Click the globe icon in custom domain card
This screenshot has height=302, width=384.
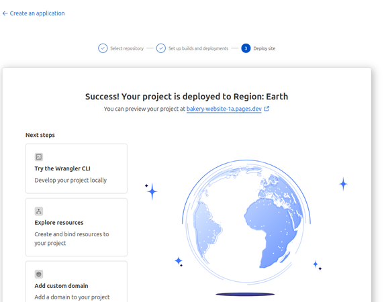coord(39,274)
